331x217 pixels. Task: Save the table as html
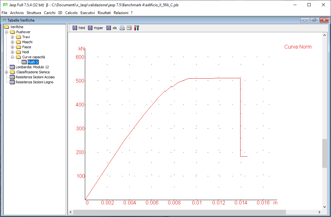[x=79, y=28]
